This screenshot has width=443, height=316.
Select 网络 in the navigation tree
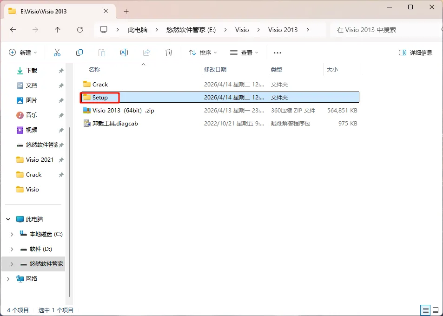pyautogui.click(x=31, y=279)
